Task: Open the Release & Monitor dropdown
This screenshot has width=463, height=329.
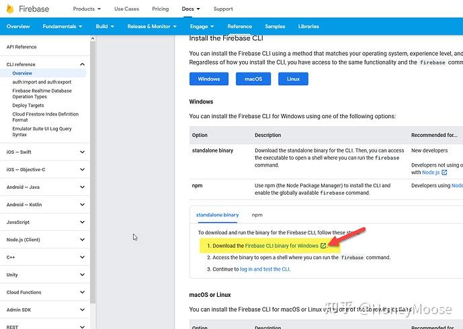Action: (152, 26)
